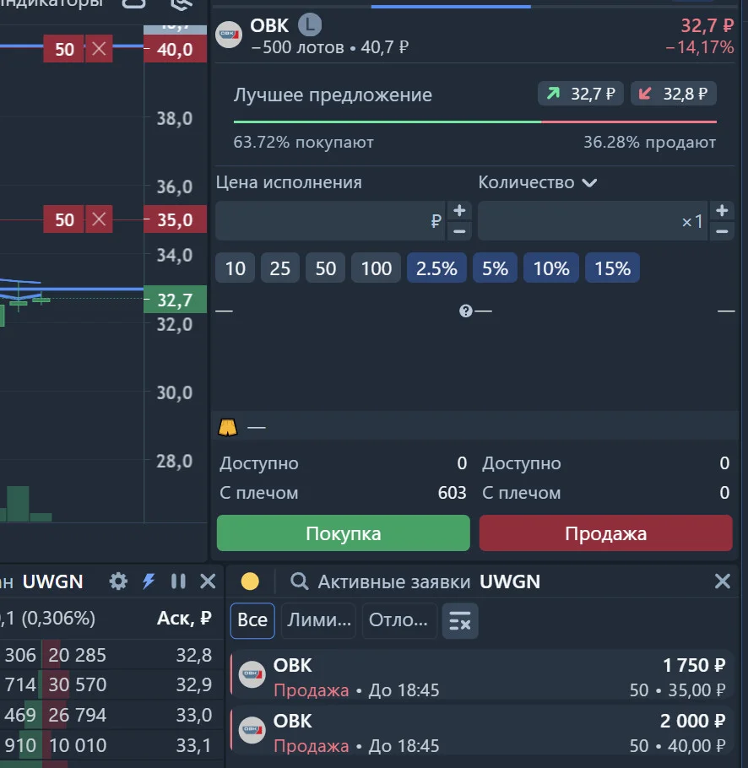Select the best ask price 32,8 ₽ chip
The image size is (748, 768).
coord(674,94)
